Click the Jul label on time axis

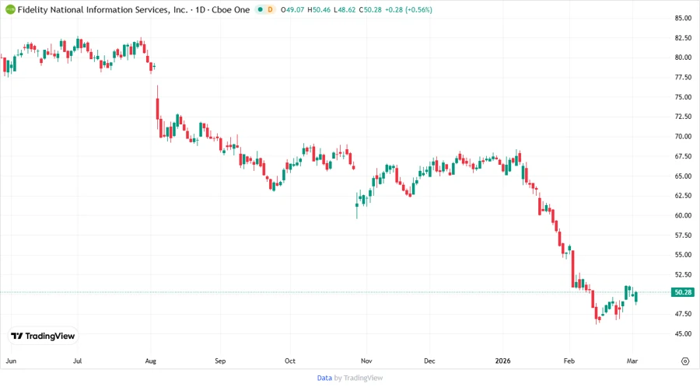(x=77, y=361)
